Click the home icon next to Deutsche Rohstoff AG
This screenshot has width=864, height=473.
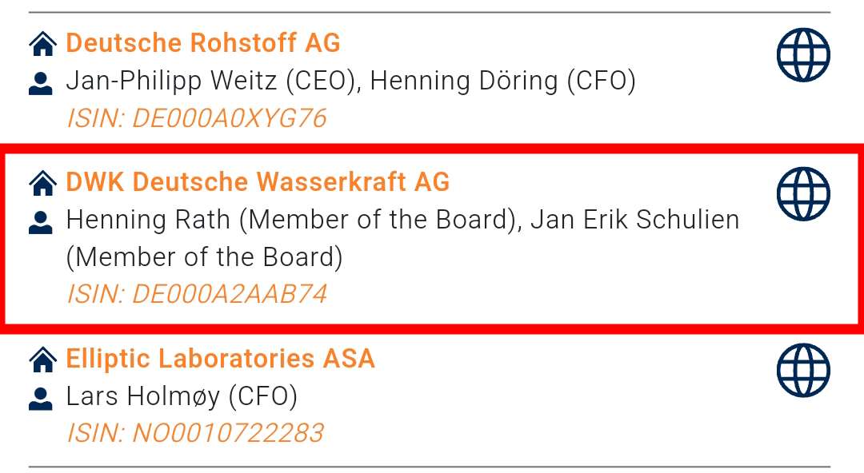pos(41,43)
